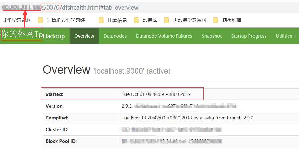
Task: Open the Overview tab
Action: [x=84, y=36]
